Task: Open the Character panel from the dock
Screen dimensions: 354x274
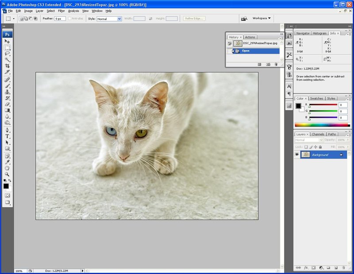Action: pyautogui.click(x=289, y=86)
